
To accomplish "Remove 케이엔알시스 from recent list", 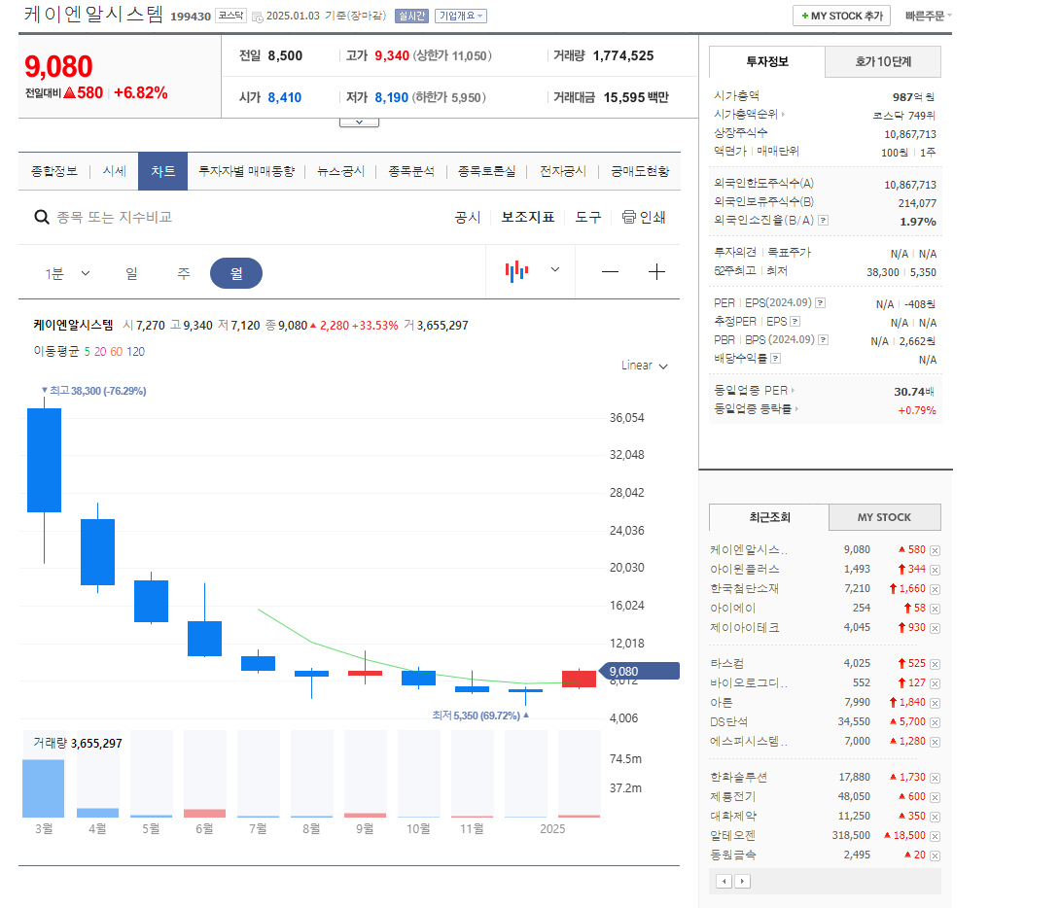I will [935, 550].
